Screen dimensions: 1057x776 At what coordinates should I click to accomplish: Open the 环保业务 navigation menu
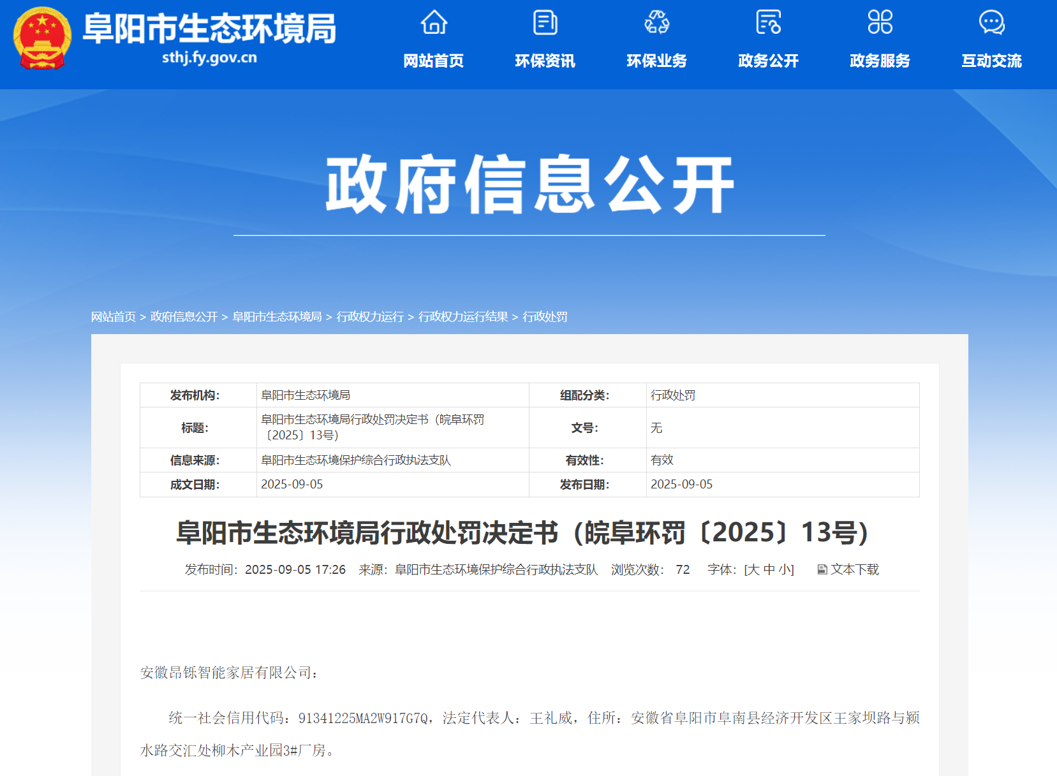(x=657, y=61)
